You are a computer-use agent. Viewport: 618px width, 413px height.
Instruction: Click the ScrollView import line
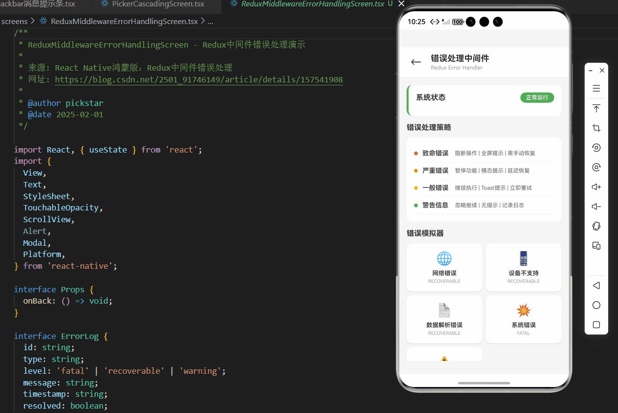click(x=49, y=219)
